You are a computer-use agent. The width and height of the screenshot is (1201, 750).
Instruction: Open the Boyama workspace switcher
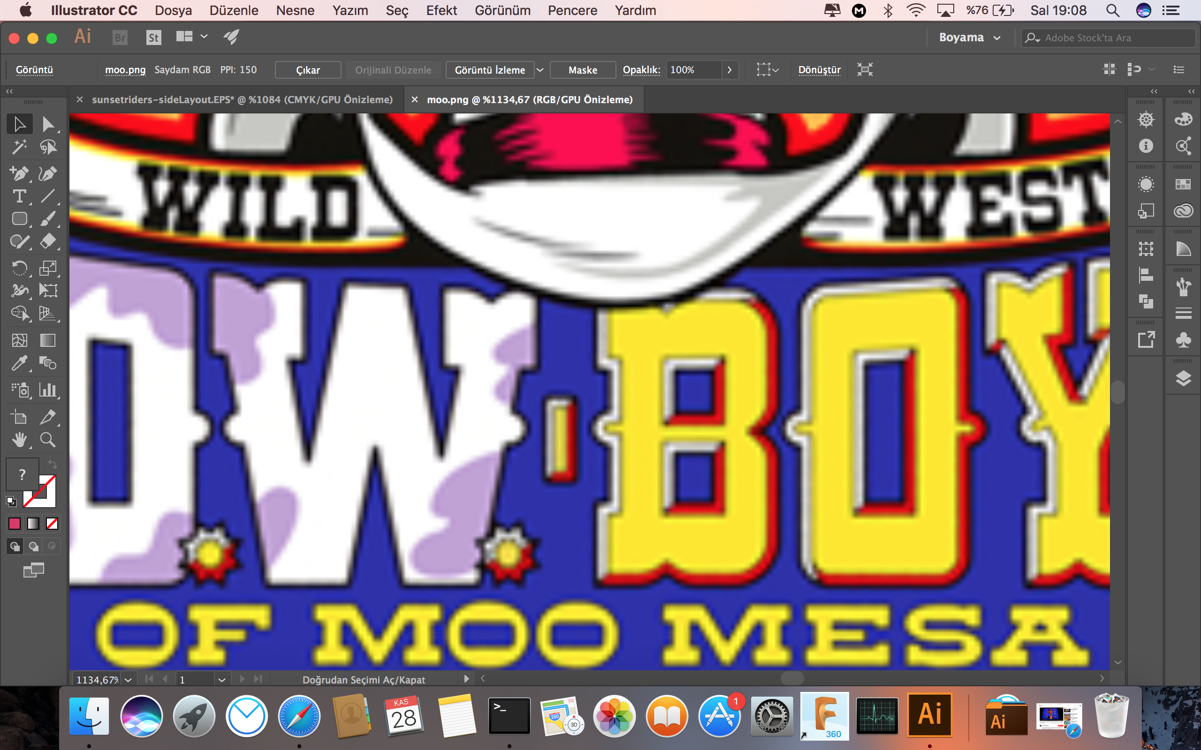click(969, 37)
